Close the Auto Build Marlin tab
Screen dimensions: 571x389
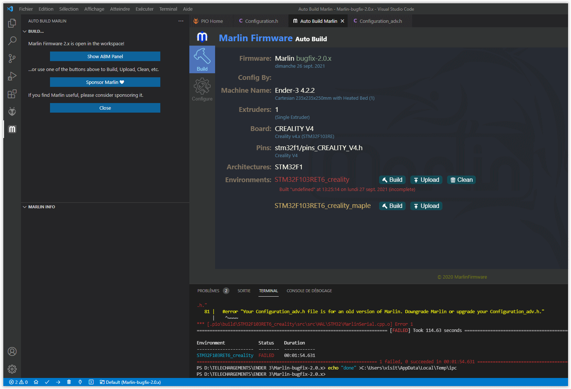(343, 21)
